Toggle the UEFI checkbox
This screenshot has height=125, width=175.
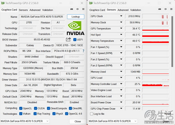tap(75, 40)
